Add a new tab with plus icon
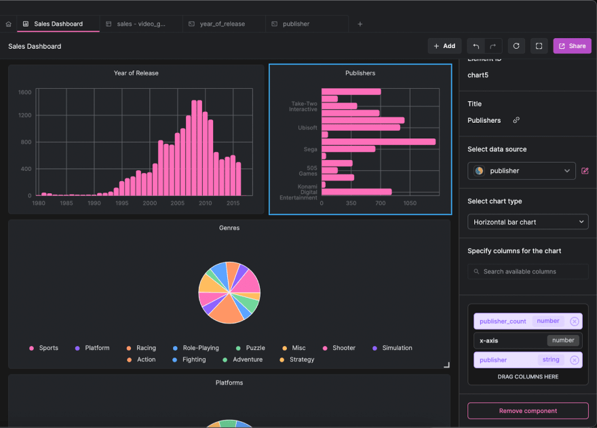Viewport: 597px width, 428px height. [x=360, y=24]
